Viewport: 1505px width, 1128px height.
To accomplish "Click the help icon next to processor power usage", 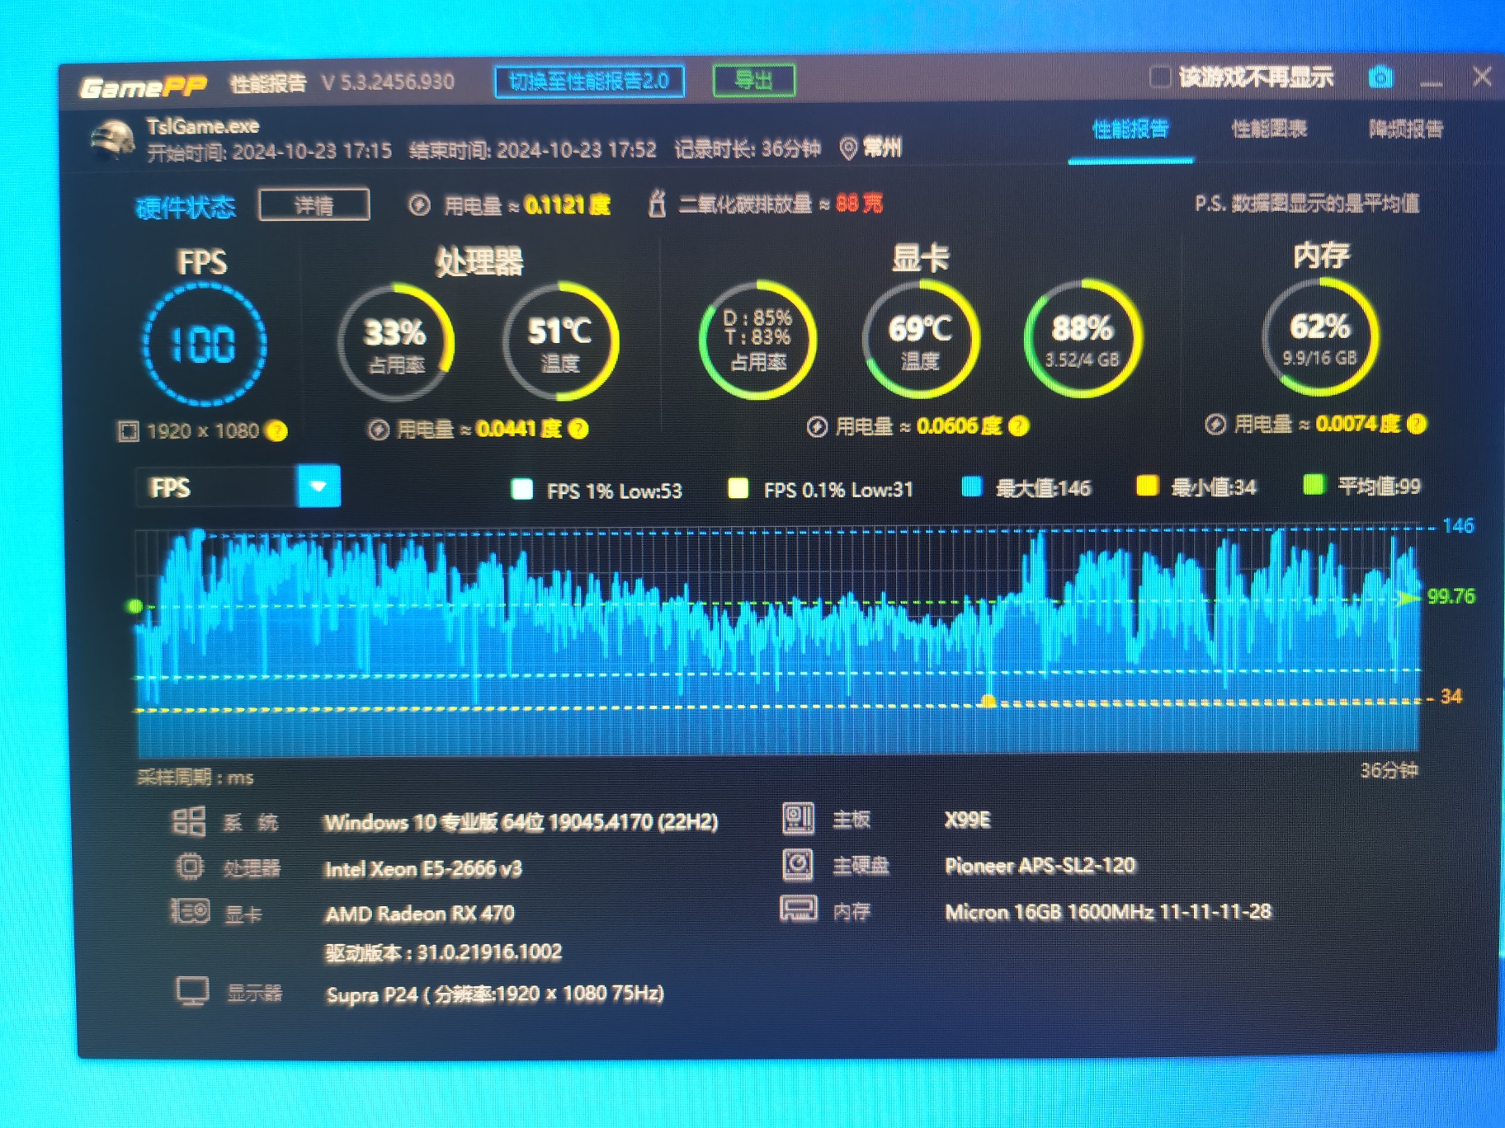I will pos(578,429).
